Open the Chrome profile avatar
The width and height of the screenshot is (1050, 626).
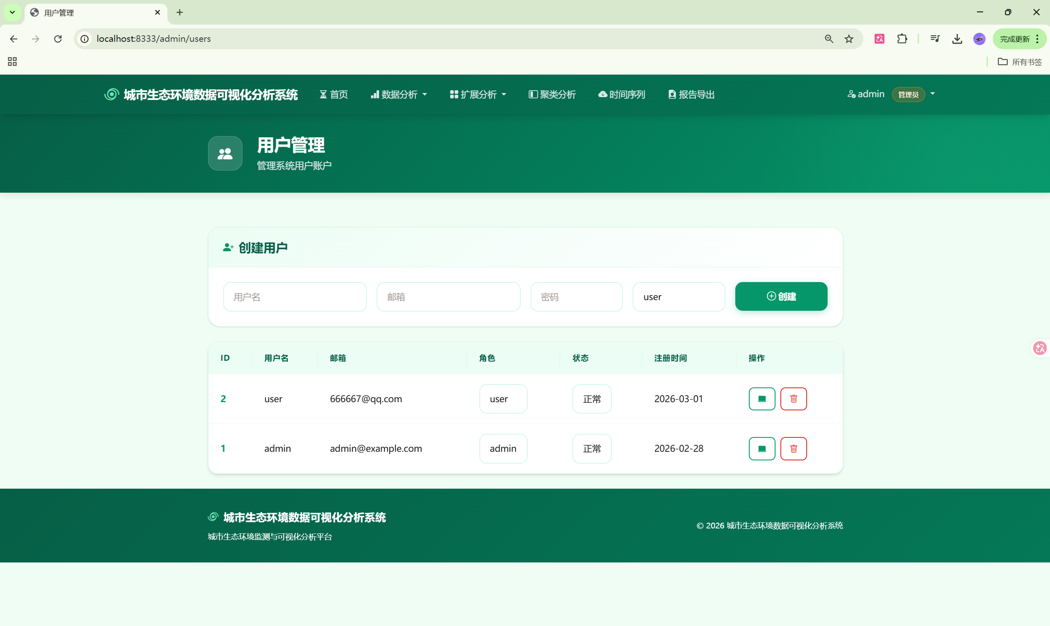click(979, 39)
